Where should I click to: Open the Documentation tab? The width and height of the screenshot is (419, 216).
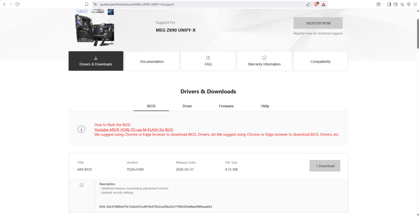(152, 61)
